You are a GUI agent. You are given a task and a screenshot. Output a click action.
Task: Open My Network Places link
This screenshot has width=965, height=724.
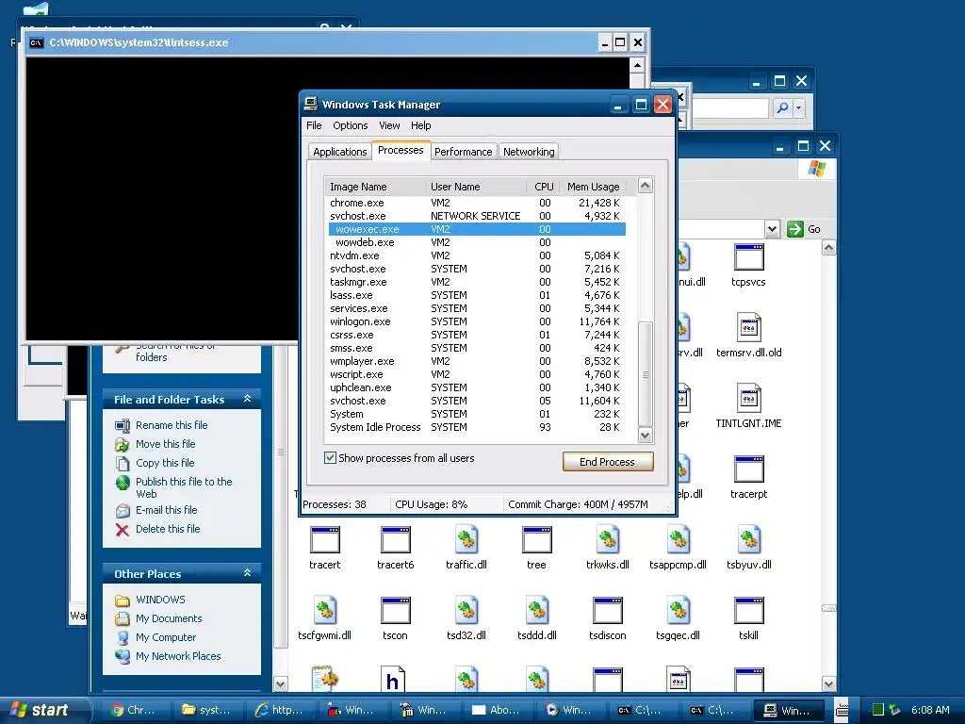(x=178, y=656)
